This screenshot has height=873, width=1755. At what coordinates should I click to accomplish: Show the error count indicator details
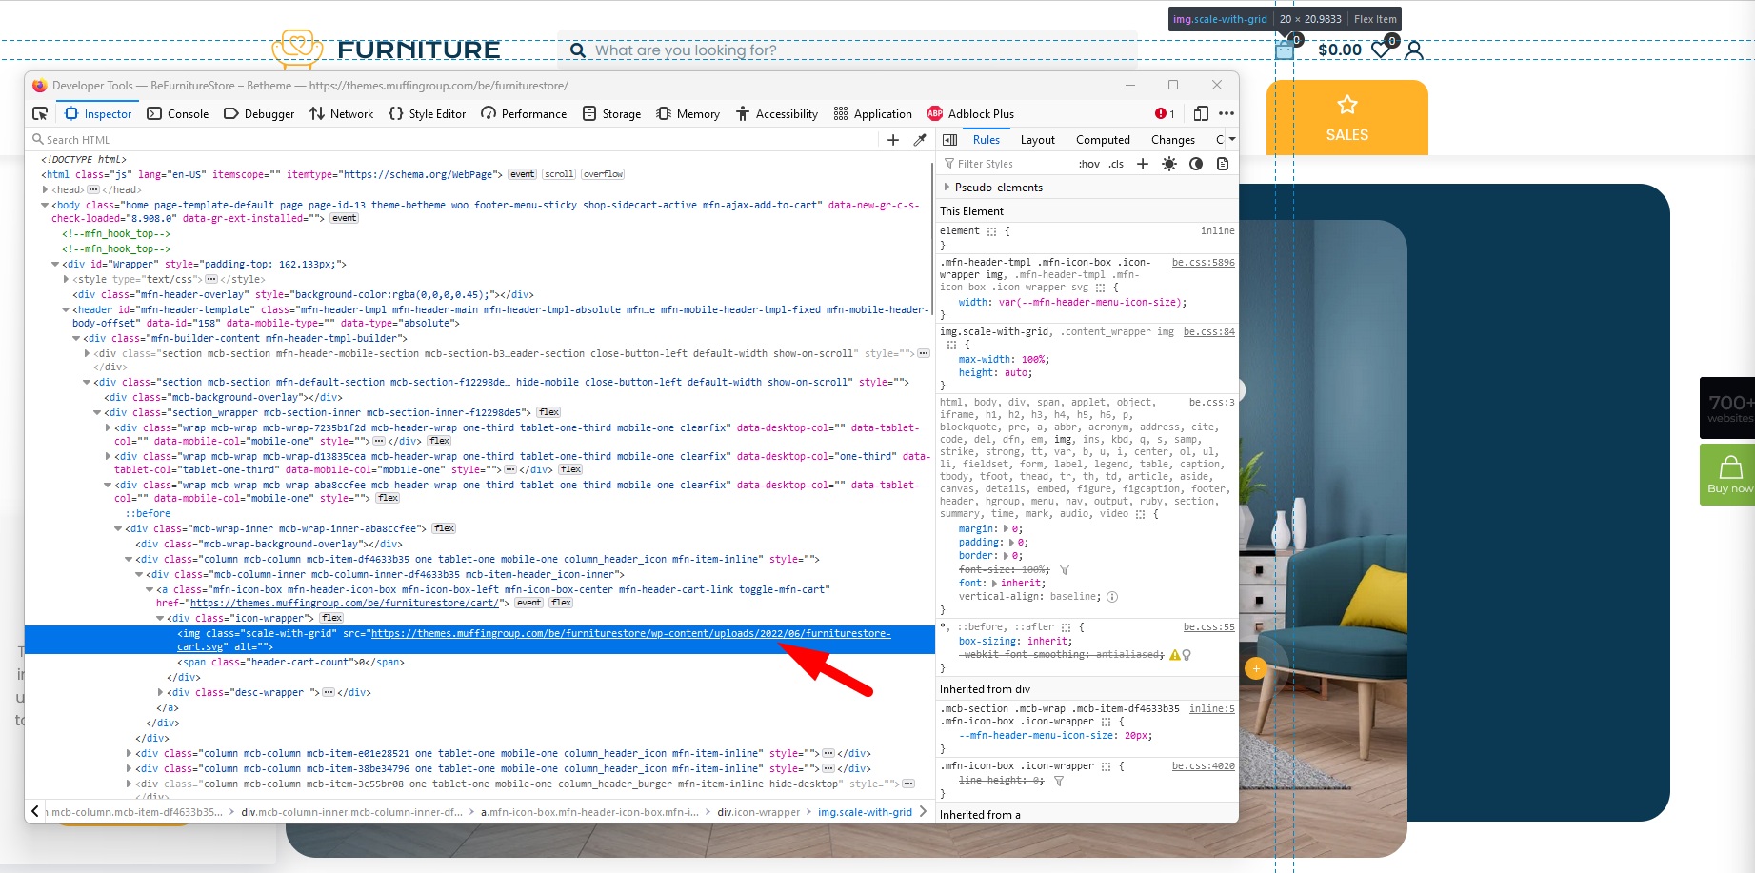(x=1165, y=113)
